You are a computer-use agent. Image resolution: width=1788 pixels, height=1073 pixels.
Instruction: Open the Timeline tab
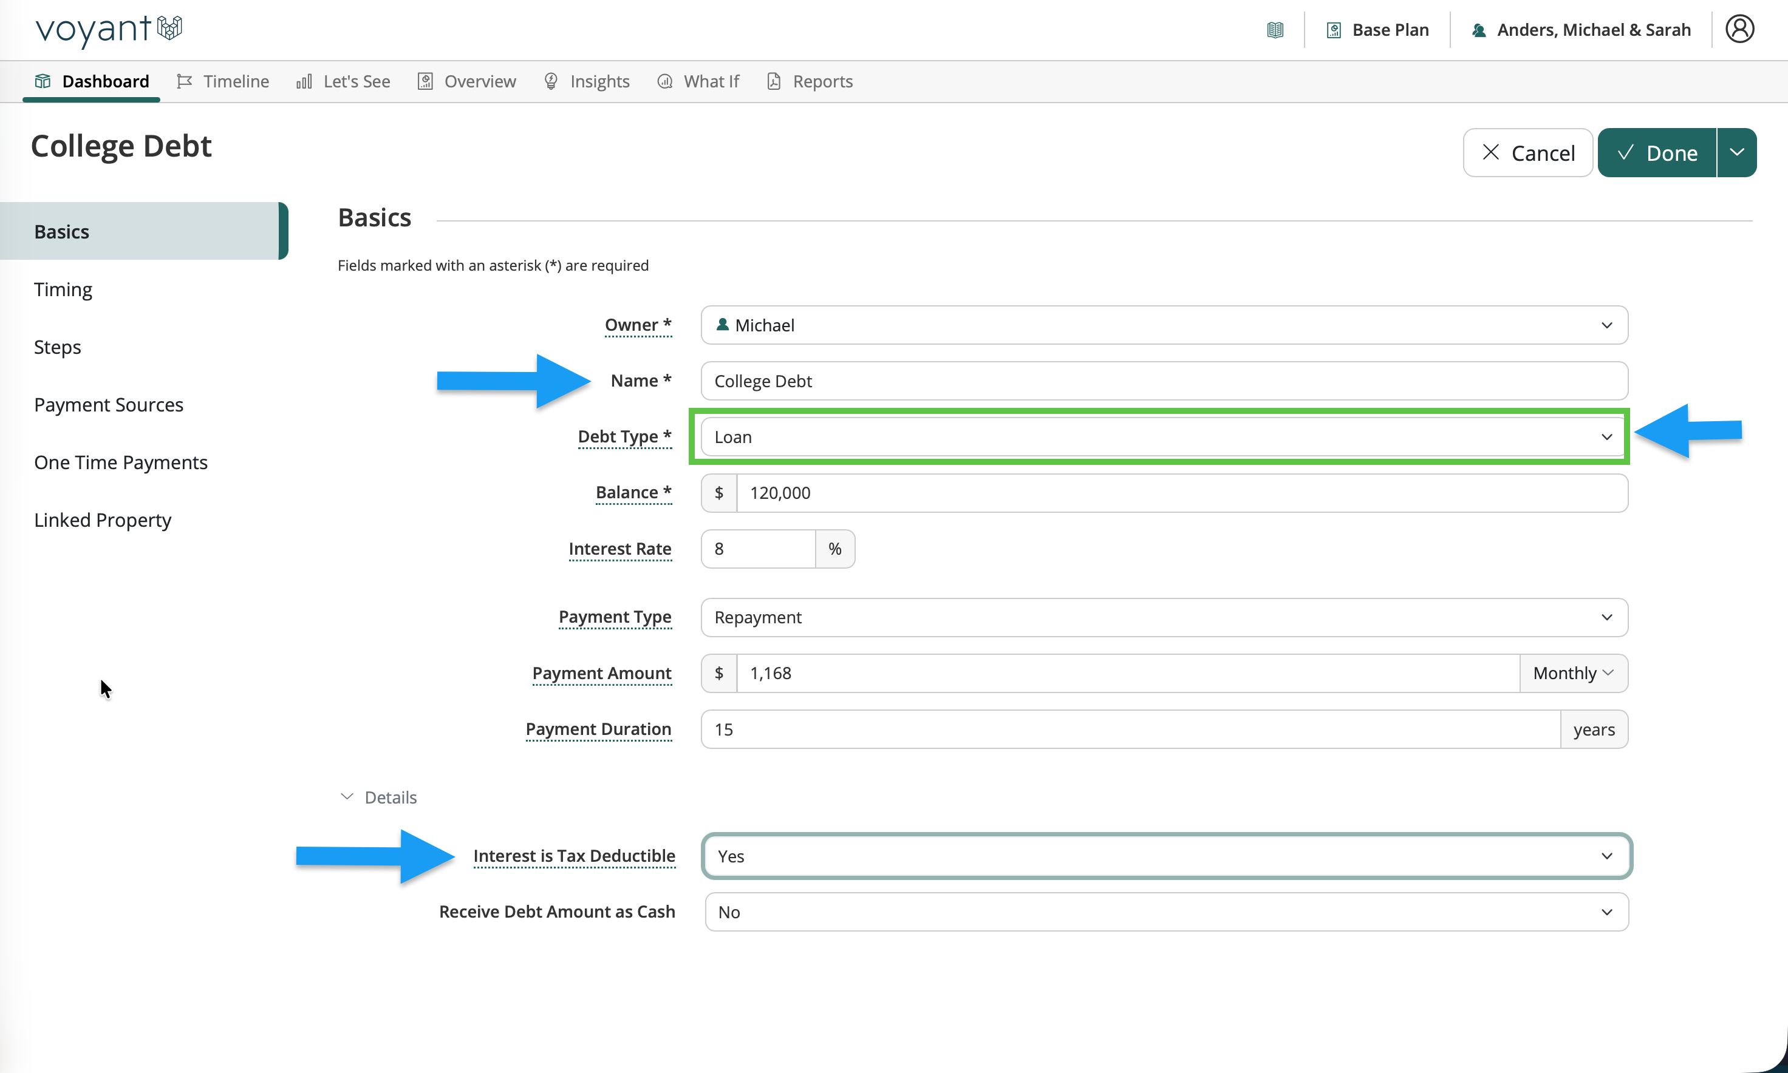tap(222, 81)
